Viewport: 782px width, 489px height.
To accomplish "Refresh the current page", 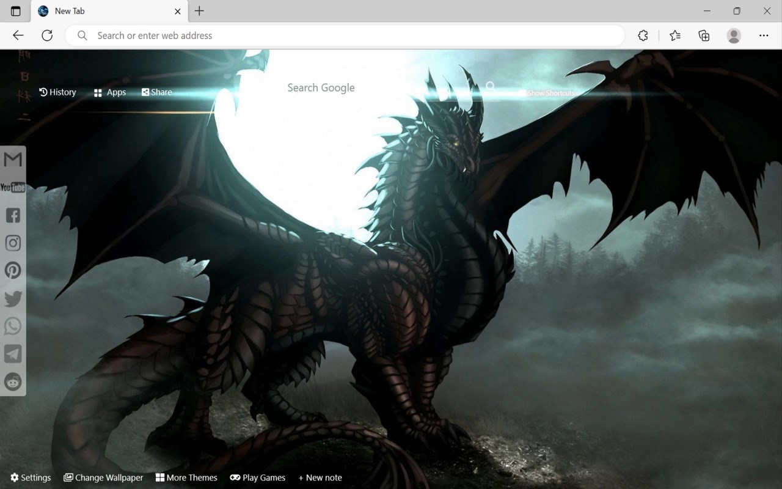I will 47,35.
